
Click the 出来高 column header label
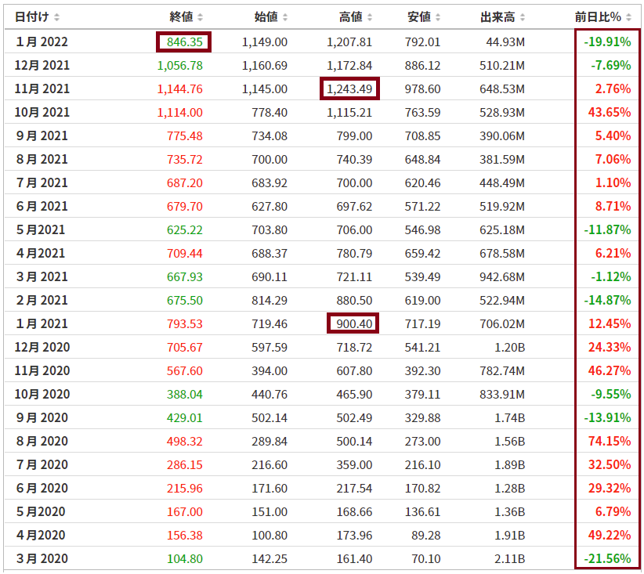pos(497,16)
